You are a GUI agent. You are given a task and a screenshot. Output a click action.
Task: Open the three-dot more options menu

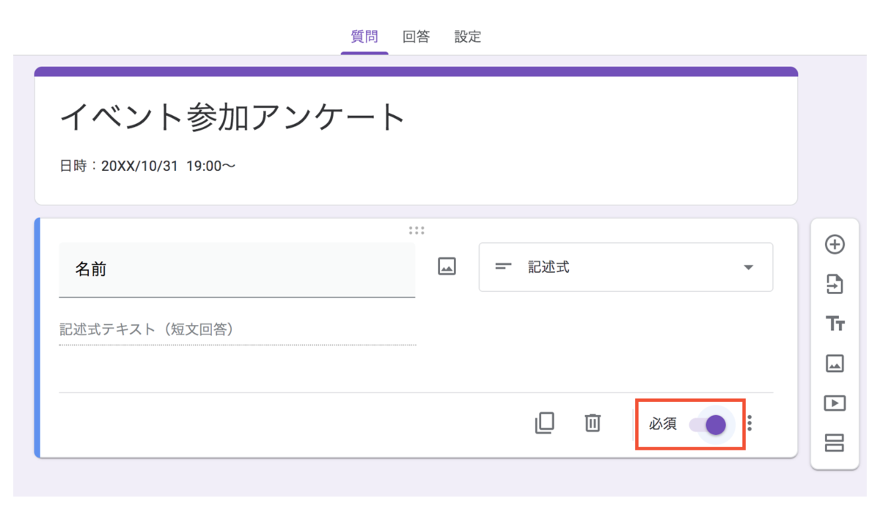click(749, 424)
